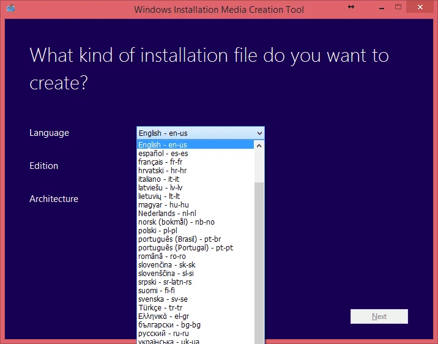Click the app icon in title bar
The width and height of the screenshot is (438, 344).
tap(10, 9)
